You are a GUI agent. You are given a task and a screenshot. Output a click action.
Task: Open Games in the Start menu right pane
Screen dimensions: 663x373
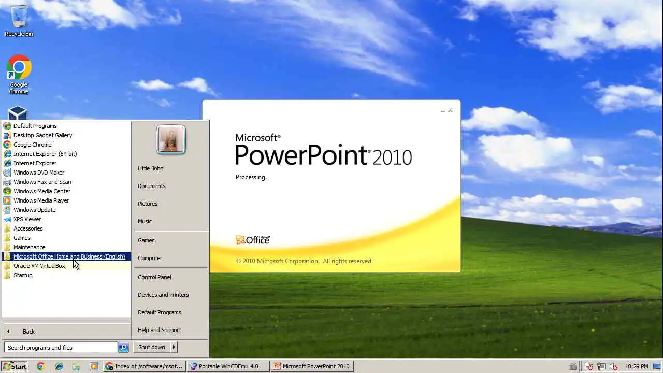146,240
